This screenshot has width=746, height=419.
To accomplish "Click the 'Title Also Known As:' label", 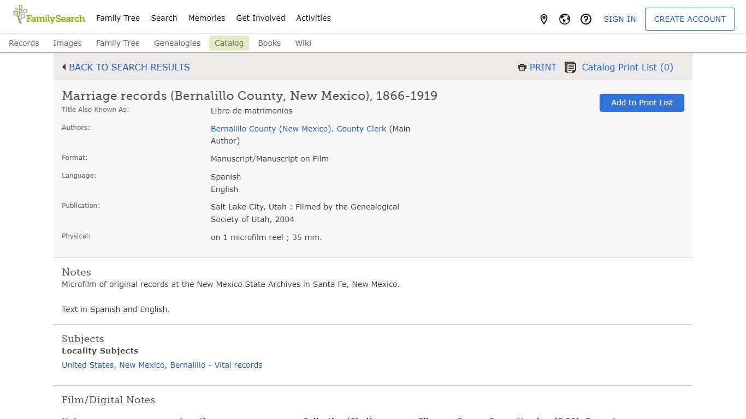I will (x=96, y=109).
